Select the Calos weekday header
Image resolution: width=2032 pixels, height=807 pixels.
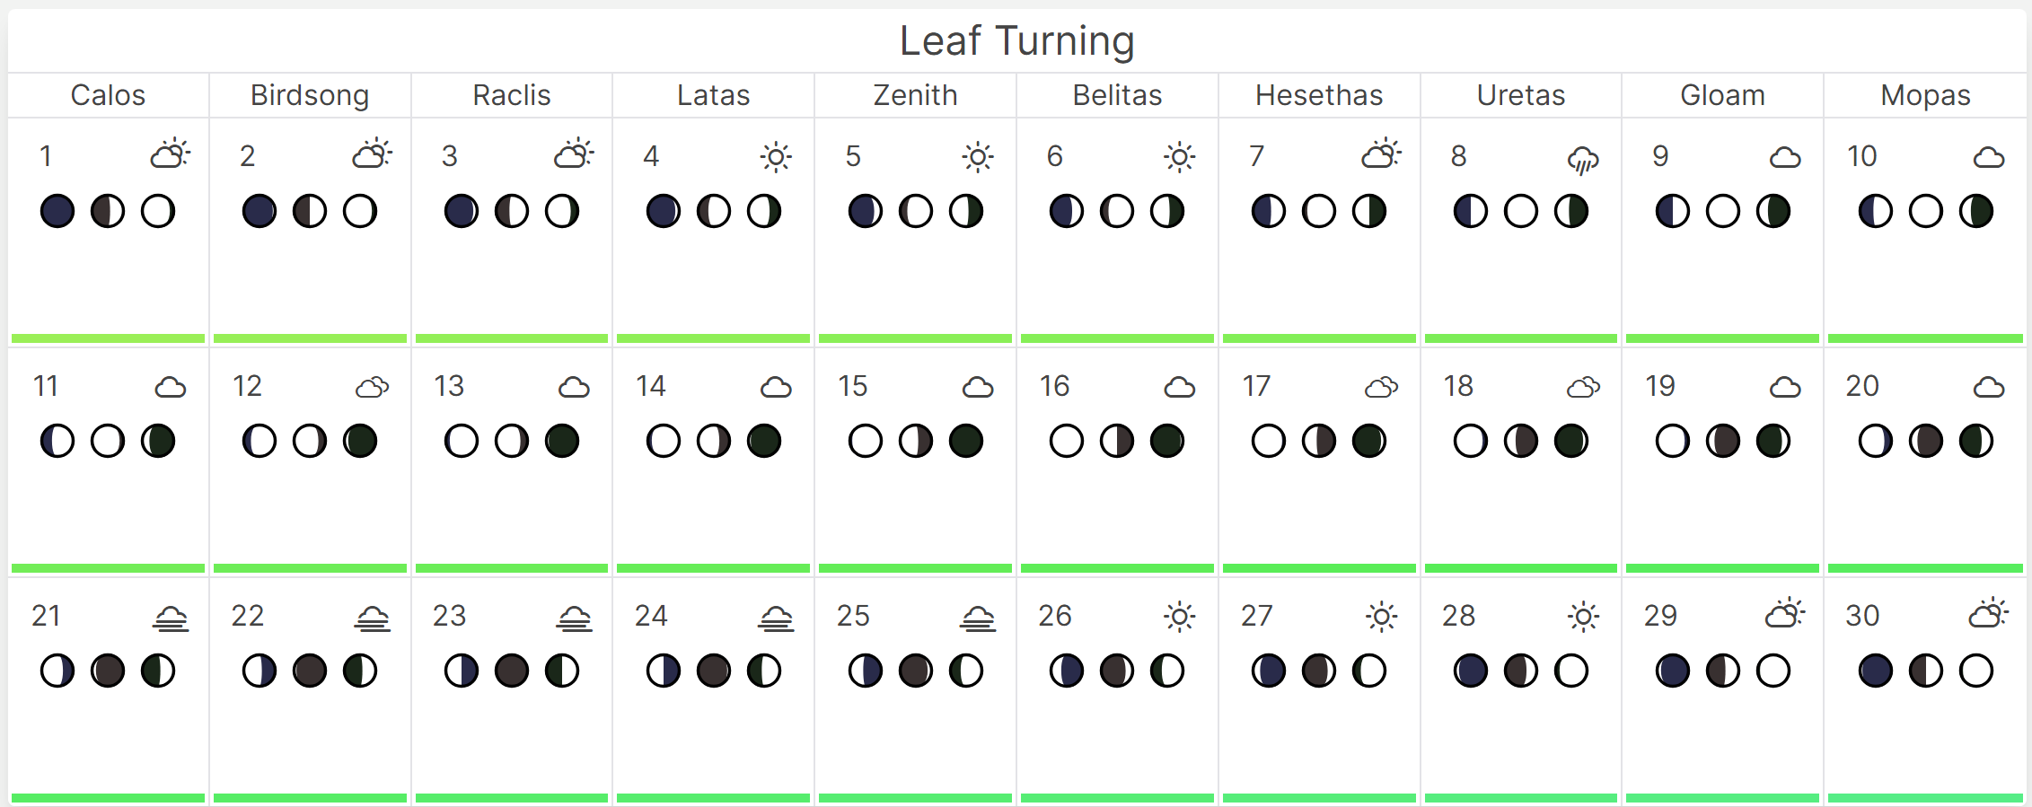pyautogui.click(x=108, y=95)
